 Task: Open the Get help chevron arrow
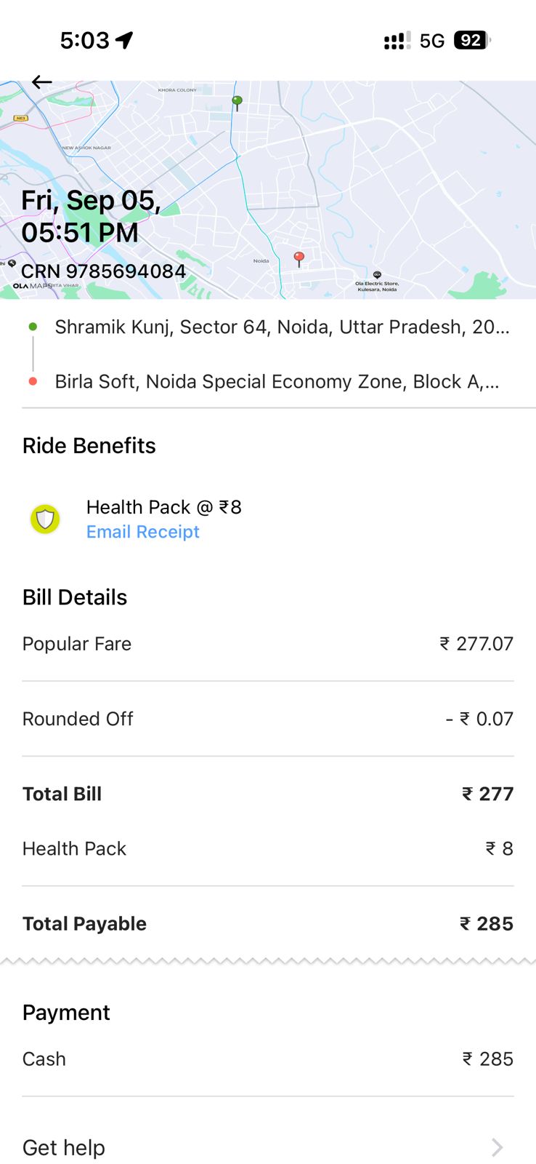point(497,1147)
